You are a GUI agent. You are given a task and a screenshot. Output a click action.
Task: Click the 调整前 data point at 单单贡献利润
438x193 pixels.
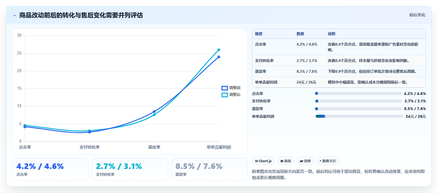point(219,57)
